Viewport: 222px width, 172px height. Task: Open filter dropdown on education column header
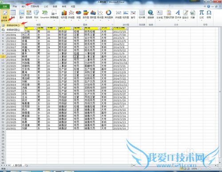(x=111, y=28)
